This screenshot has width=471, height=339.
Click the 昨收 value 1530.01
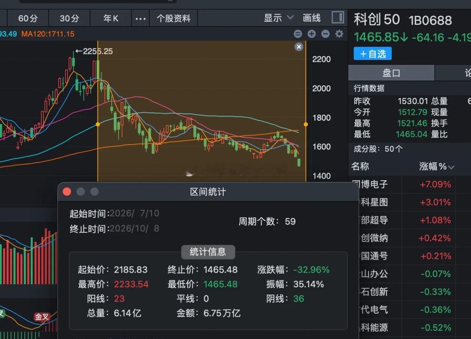pos(412,101)
